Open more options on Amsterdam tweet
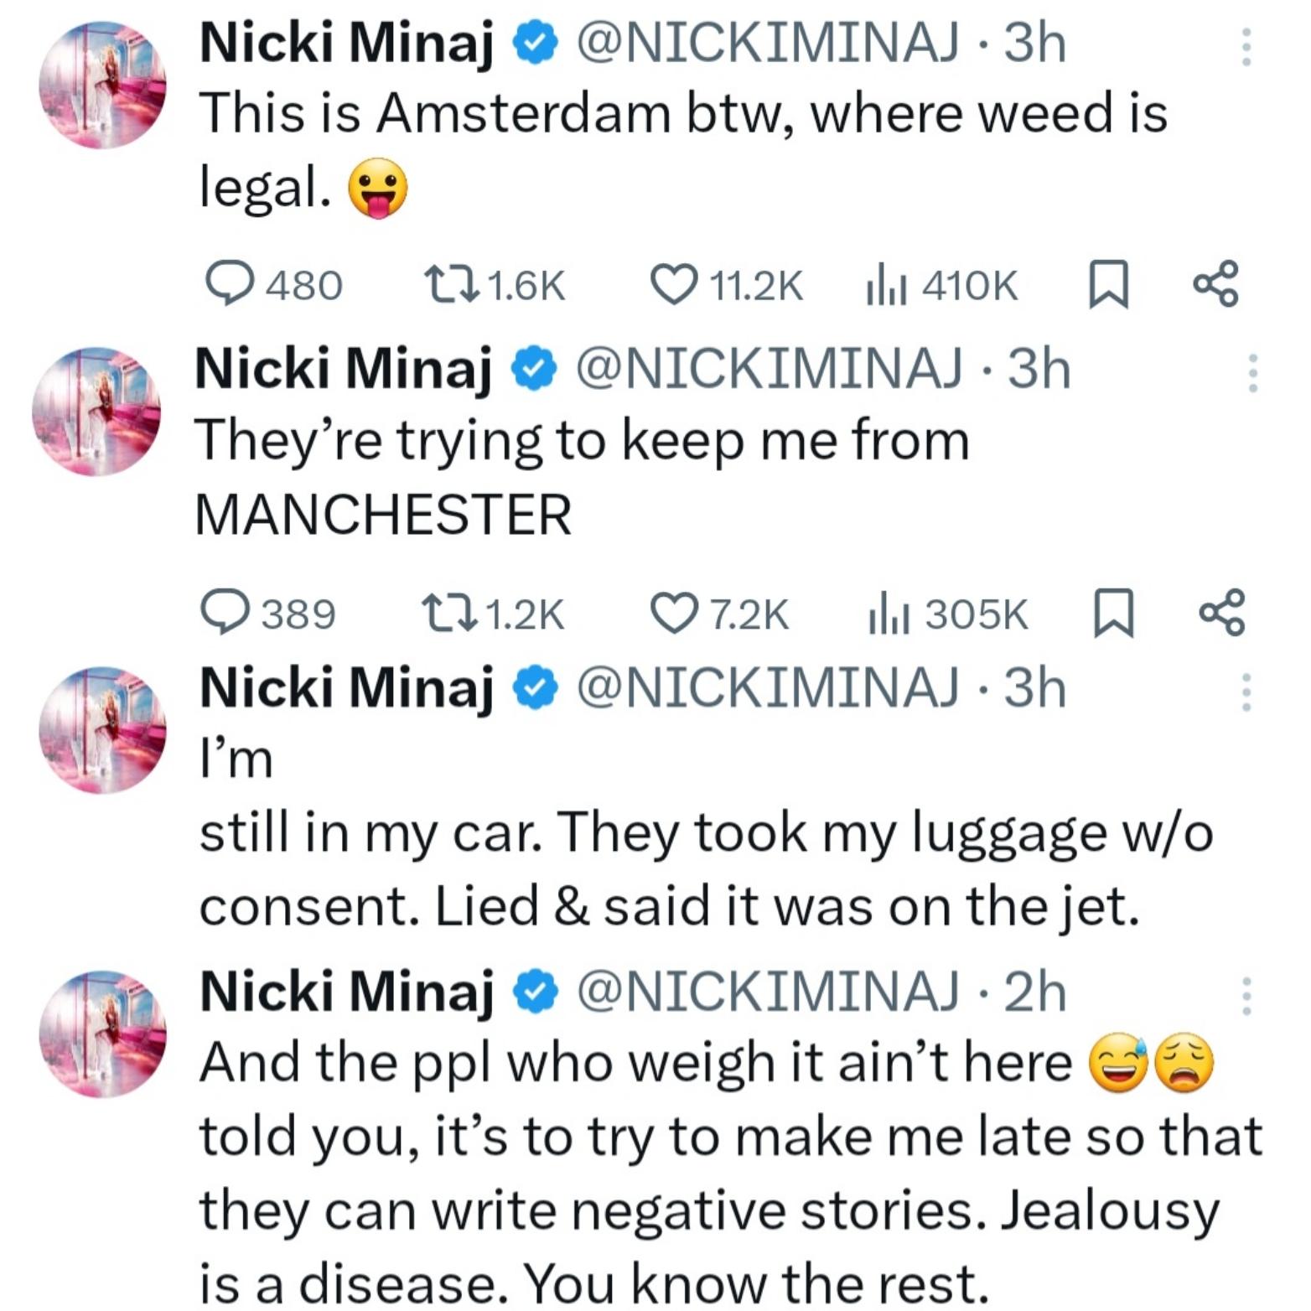Viewport: 1311px width, 1311px height. (1246, 47)
